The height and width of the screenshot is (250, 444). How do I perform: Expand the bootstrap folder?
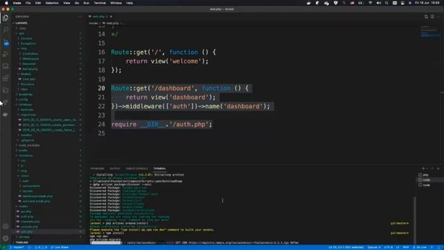pos(25,94)
